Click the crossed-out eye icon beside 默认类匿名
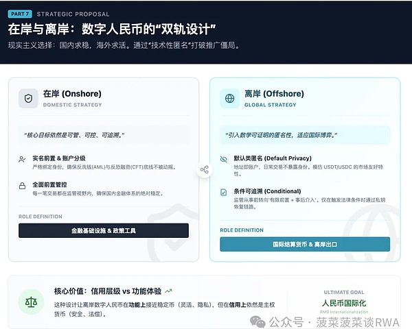Screen dimensions: 412x329 coord(224,158)
